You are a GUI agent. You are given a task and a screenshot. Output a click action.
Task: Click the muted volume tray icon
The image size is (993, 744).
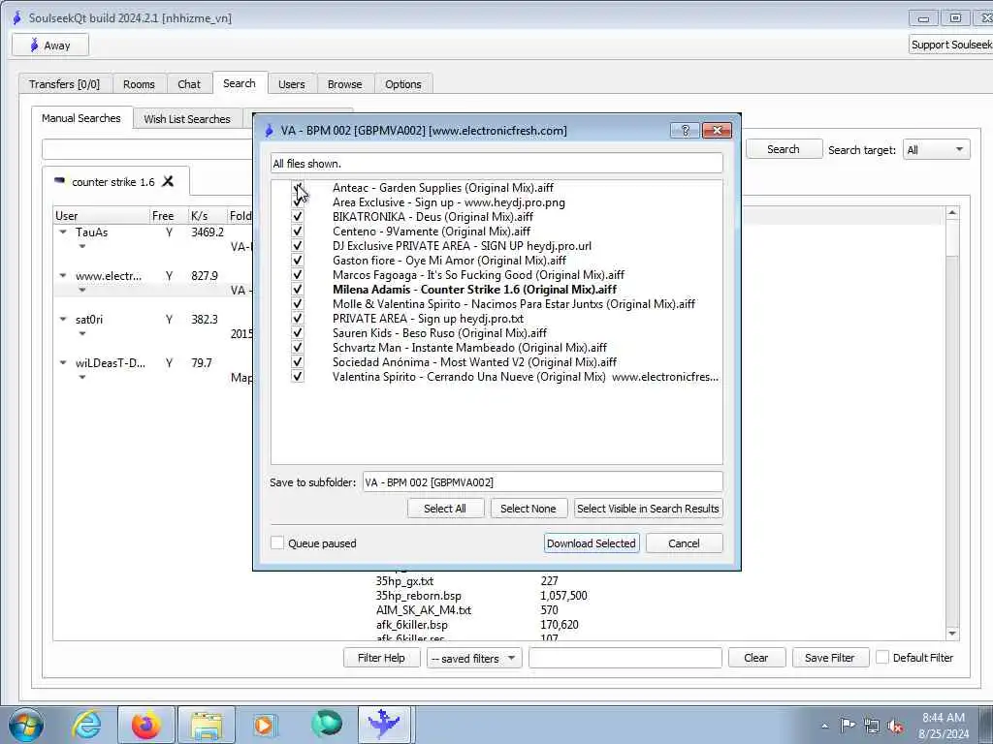[x=895, y=727]
